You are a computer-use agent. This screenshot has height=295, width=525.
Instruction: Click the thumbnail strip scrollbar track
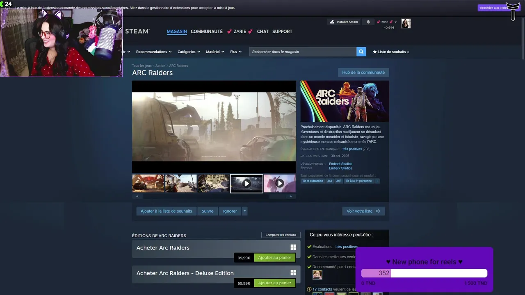[x=214, y=196]
